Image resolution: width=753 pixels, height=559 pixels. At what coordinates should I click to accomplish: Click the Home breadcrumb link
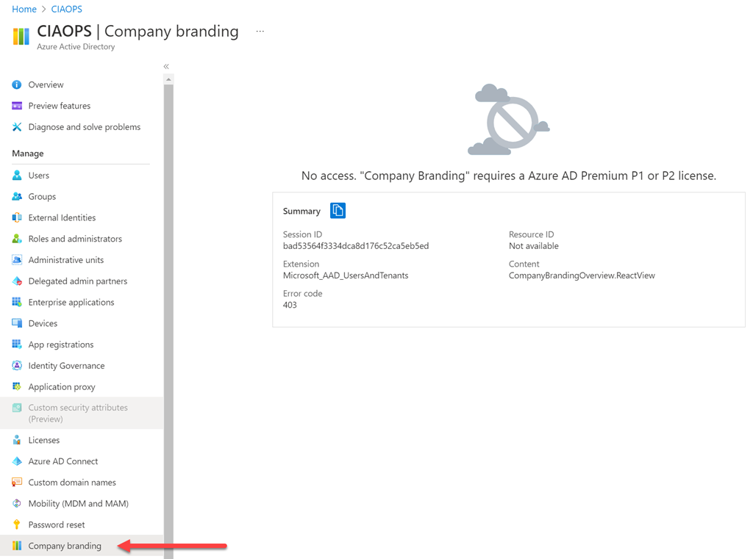click(24, 9)
